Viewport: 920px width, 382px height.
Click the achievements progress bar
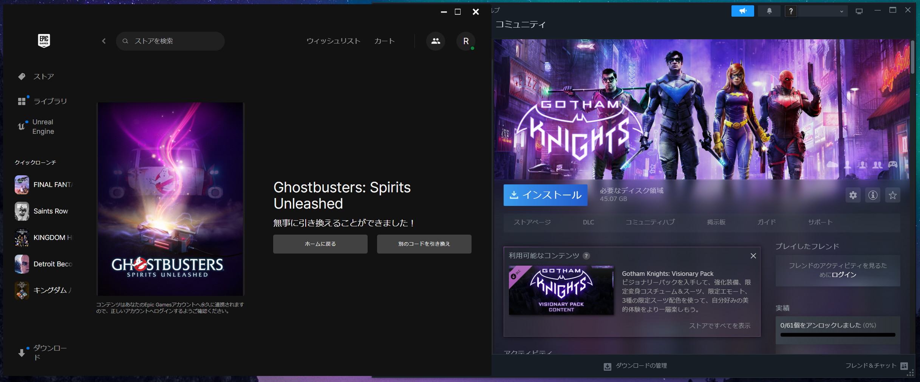pyautogui.click(x=838, y=335)
